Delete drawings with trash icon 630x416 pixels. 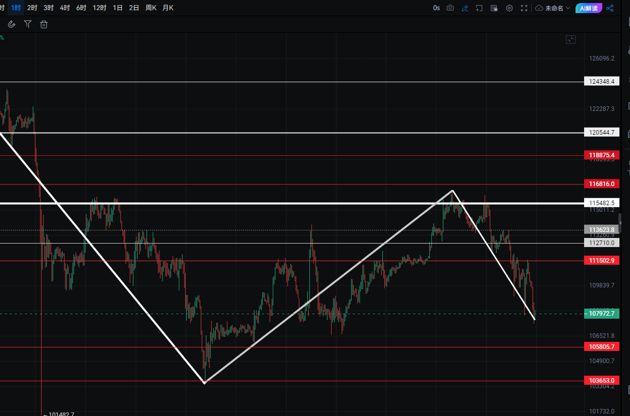pos(44,24)
